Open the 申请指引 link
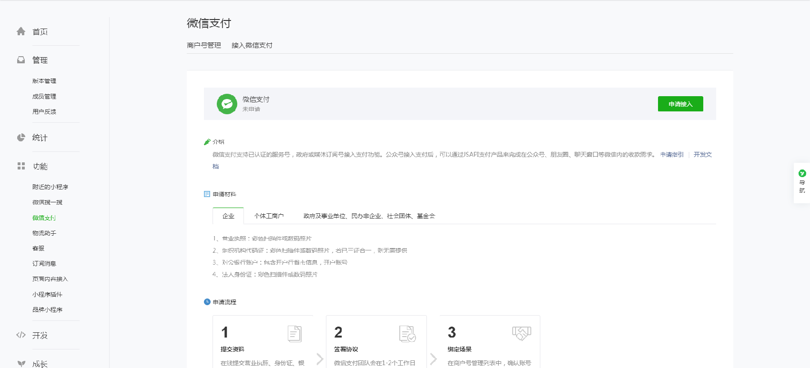Viewport: 810px width, 368px height. click(x=672, y=155)
